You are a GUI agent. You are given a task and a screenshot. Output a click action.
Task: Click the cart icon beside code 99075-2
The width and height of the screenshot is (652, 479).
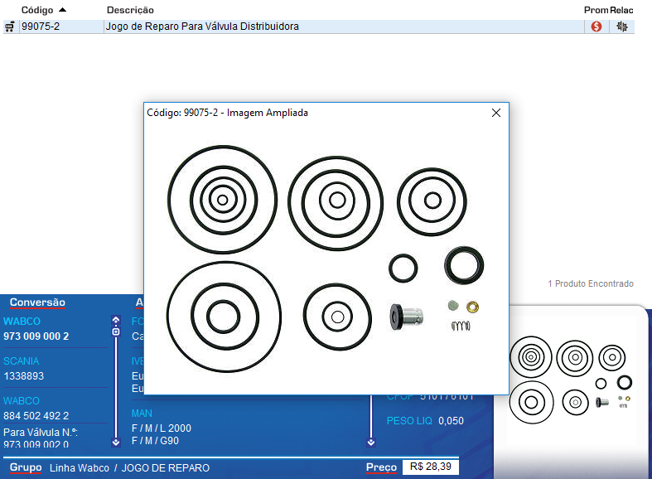point(9,27)
